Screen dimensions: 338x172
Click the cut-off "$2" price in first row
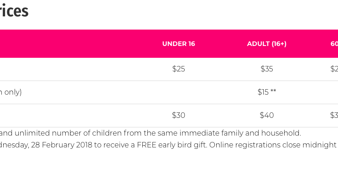pos(334,69)
